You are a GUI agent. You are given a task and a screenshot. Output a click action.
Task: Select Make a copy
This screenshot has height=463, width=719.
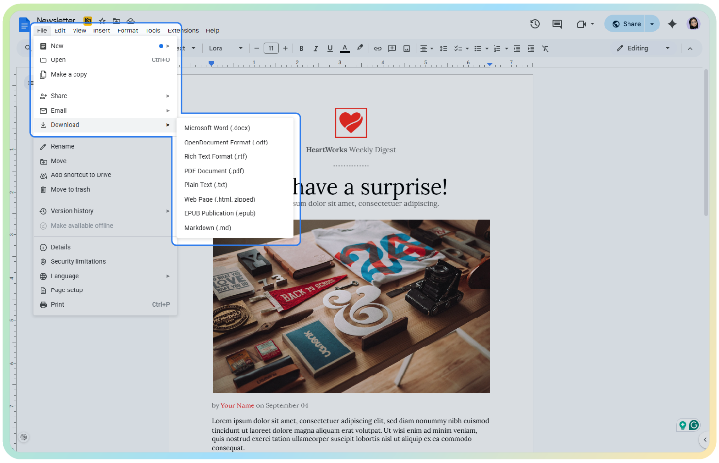(x=105, y=74)
